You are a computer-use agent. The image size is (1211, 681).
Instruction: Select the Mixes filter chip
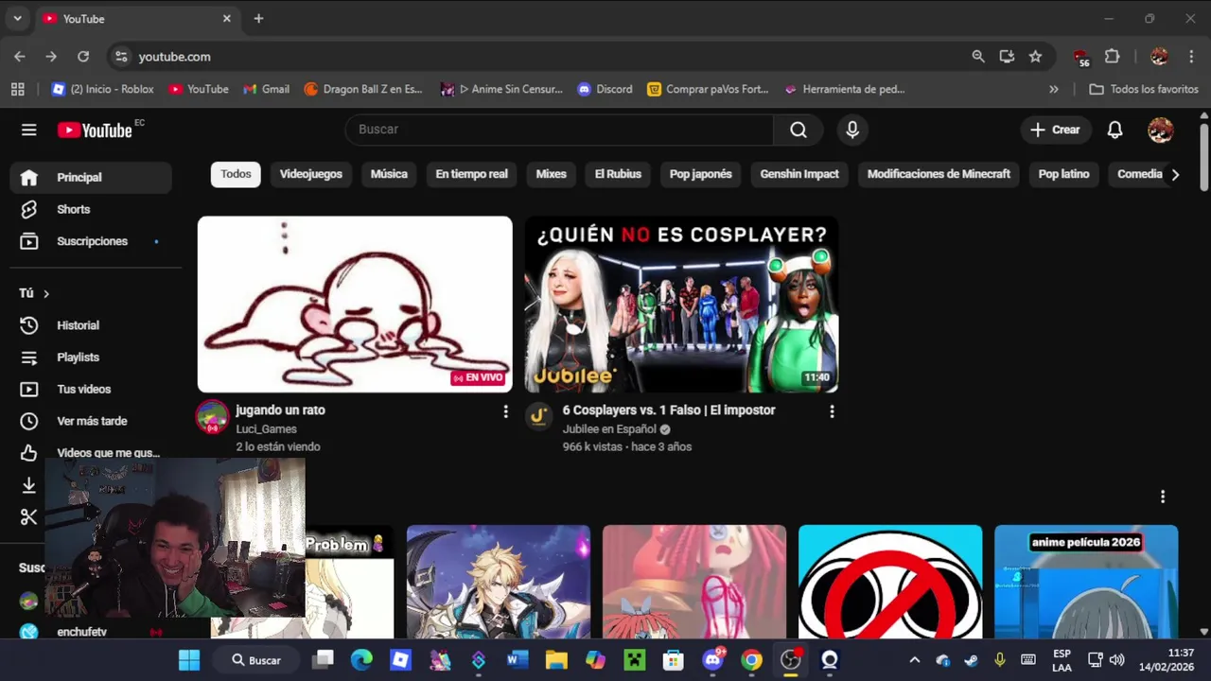point(551,174)
